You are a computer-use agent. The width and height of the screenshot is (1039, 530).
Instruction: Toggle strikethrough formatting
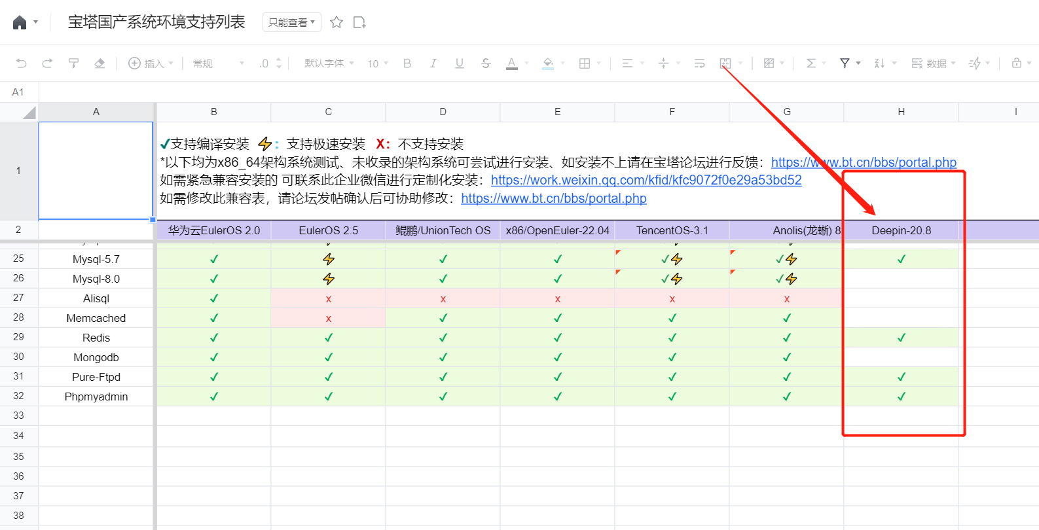click(486, 63)
